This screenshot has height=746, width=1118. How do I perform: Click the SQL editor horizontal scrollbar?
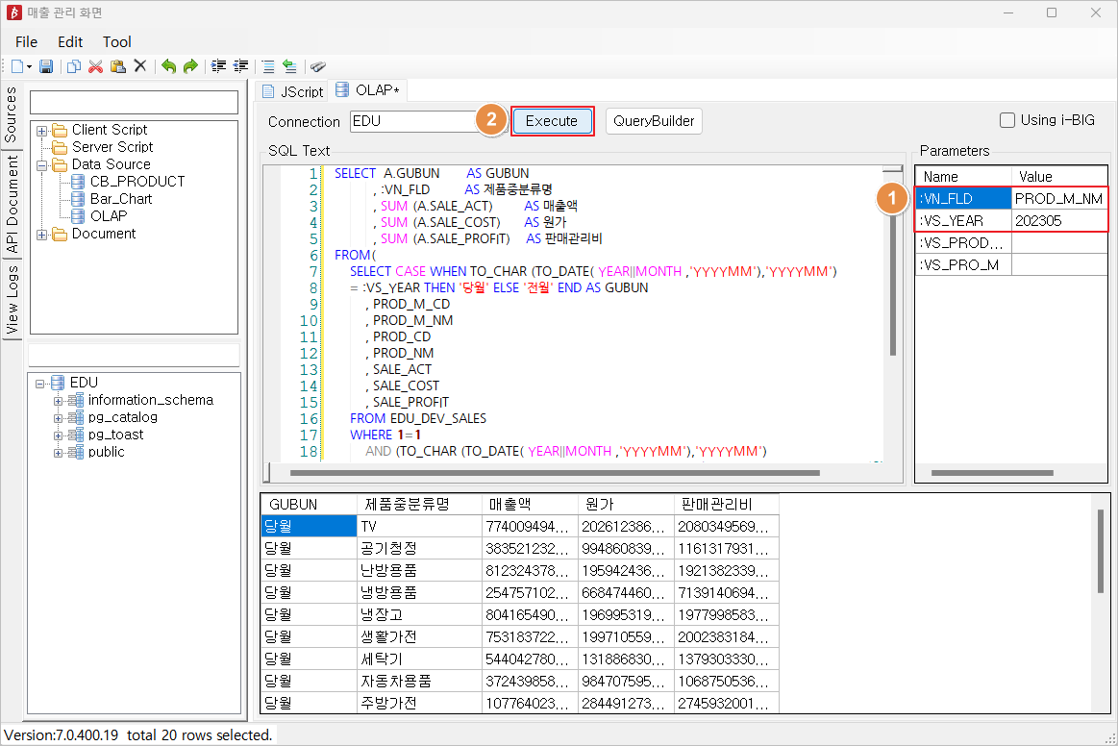tap(555, 473)
